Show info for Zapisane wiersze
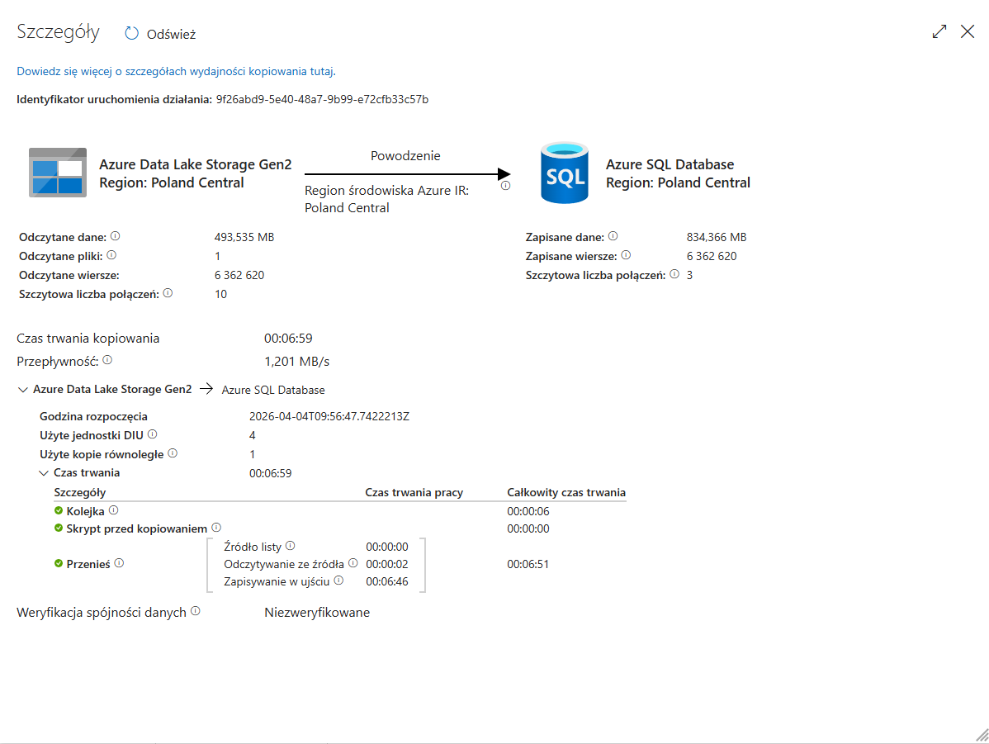The width and height of the screenshot is (989, 744). [x=626, y=255]
